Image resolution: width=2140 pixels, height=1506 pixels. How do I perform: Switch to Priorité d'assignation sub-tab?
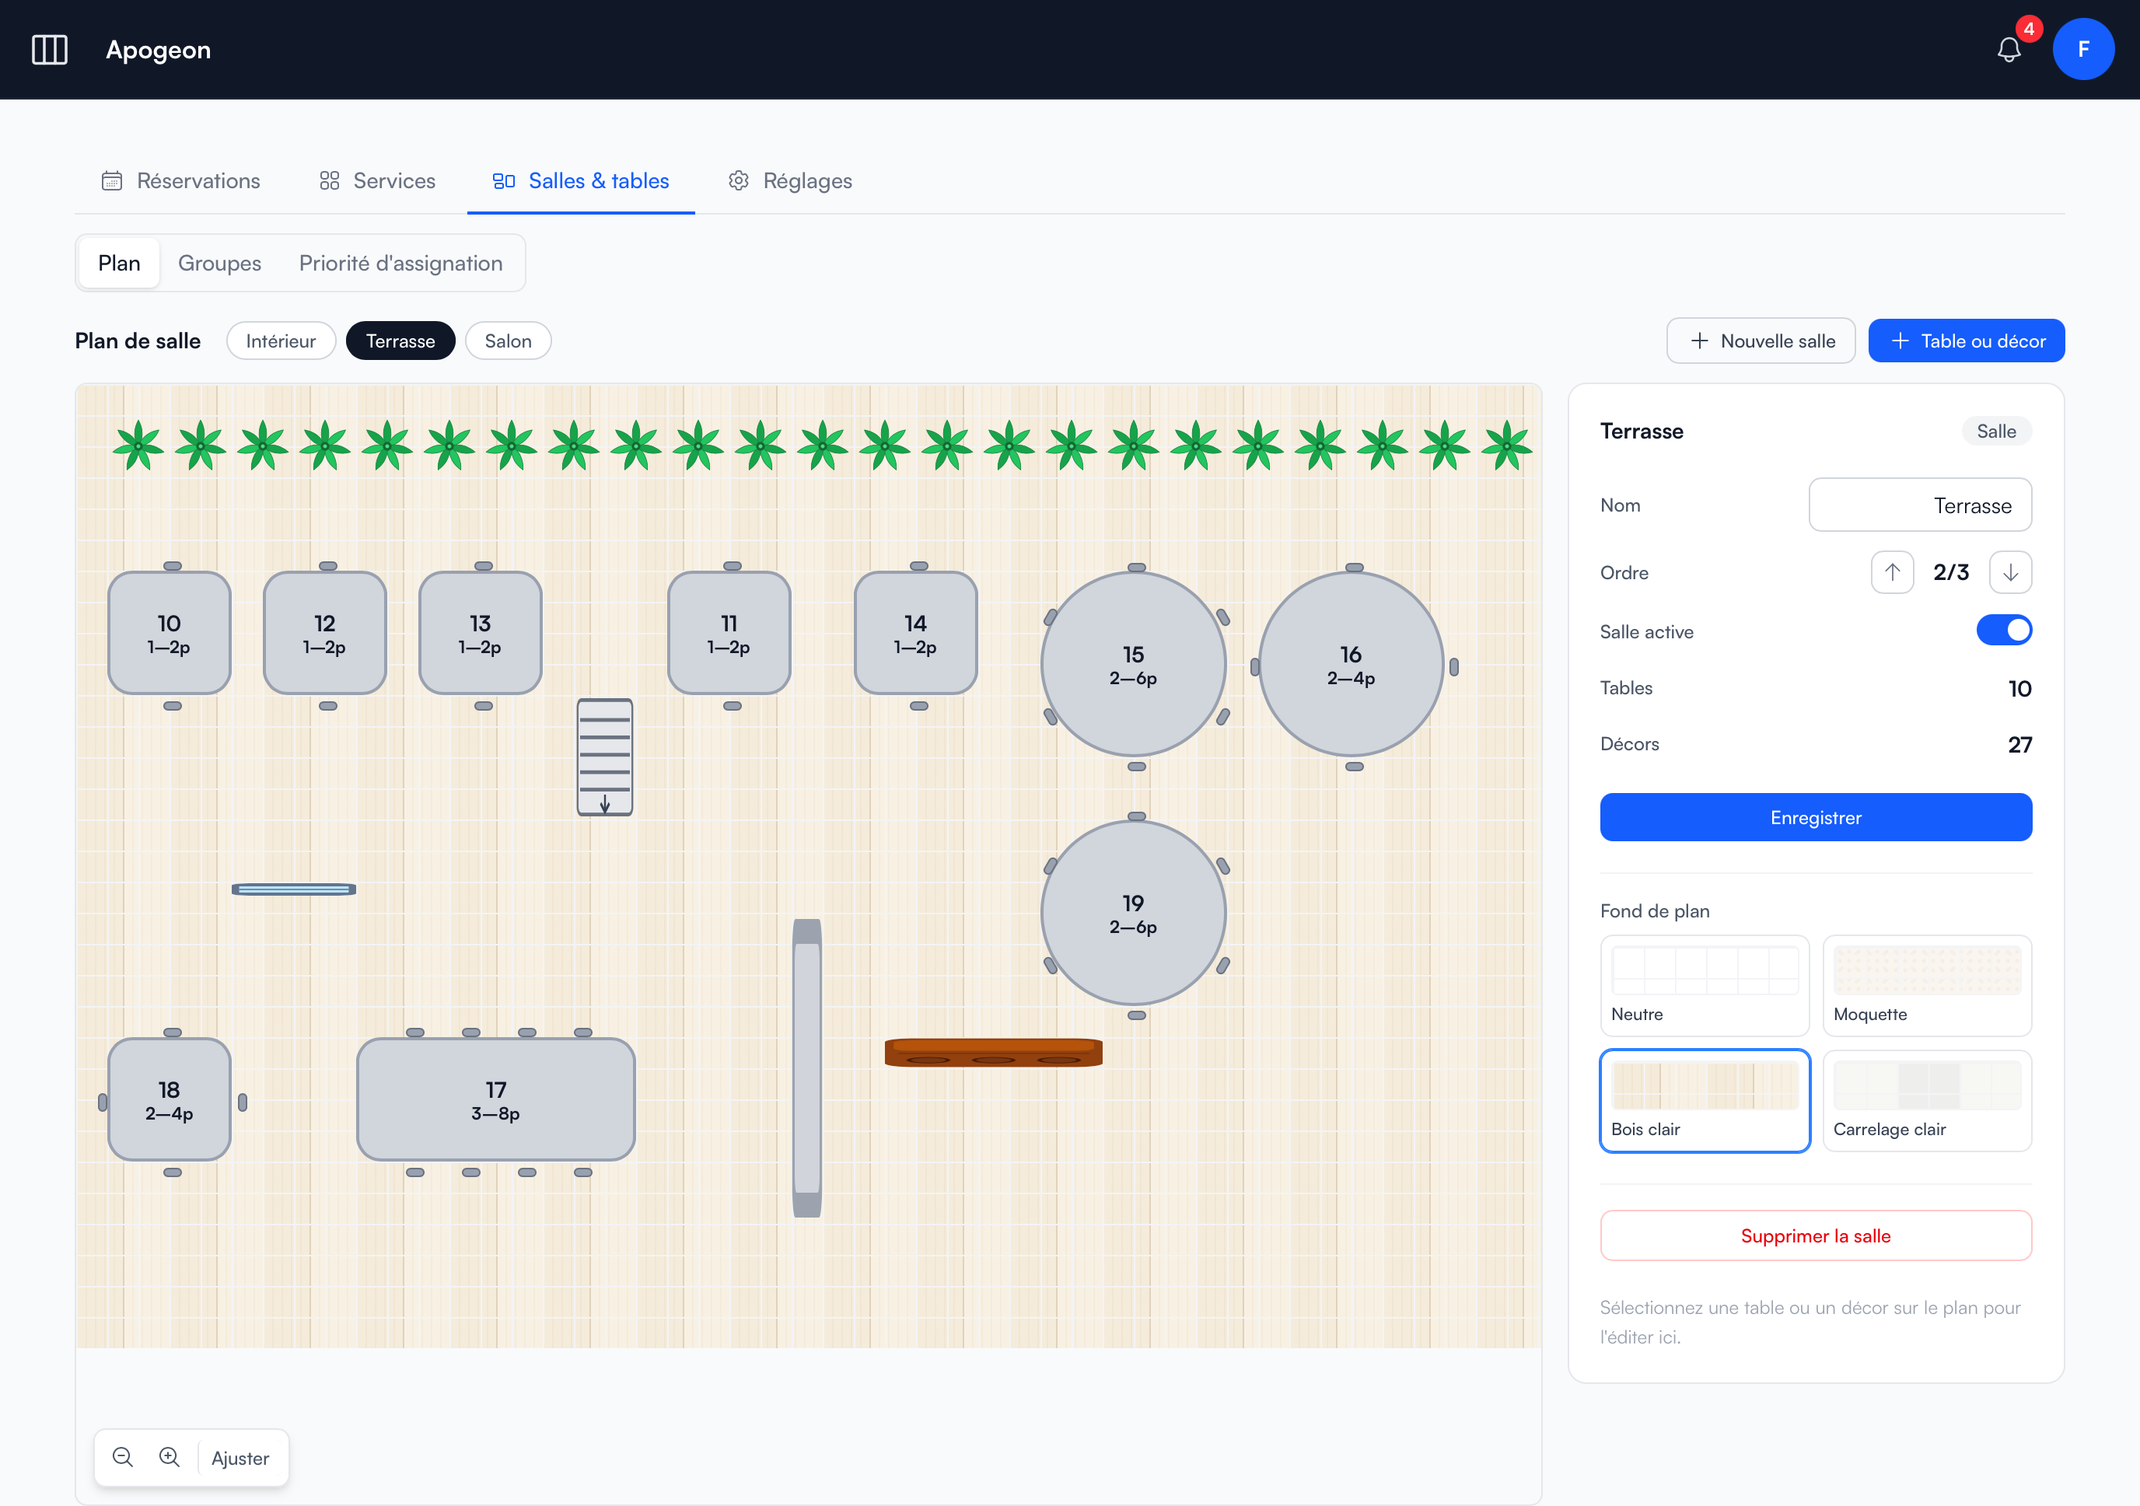pyautogui.click(x=400, y=263)
